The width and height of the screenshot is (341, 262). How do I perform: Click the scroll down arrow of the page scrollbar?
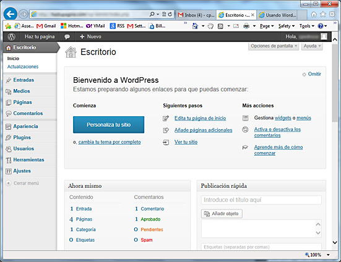click(335, 242)
